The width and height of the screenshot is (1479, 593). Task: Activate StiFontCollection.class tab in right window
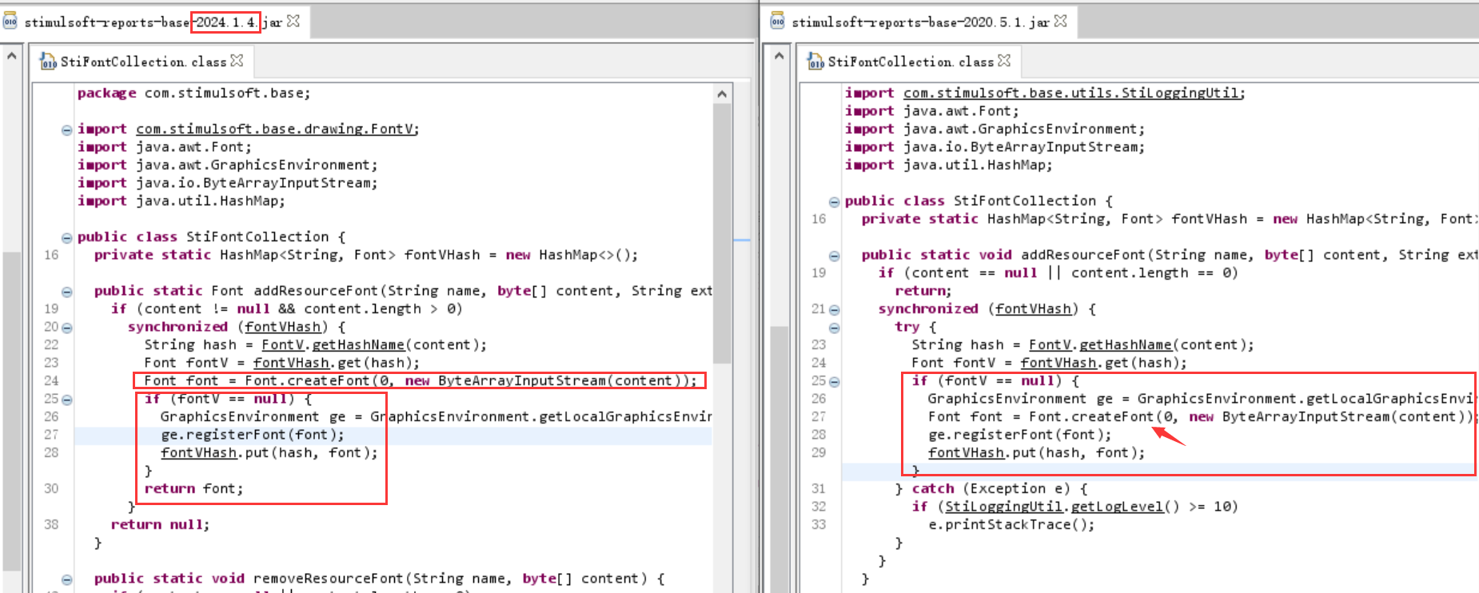tap(910, 62)
